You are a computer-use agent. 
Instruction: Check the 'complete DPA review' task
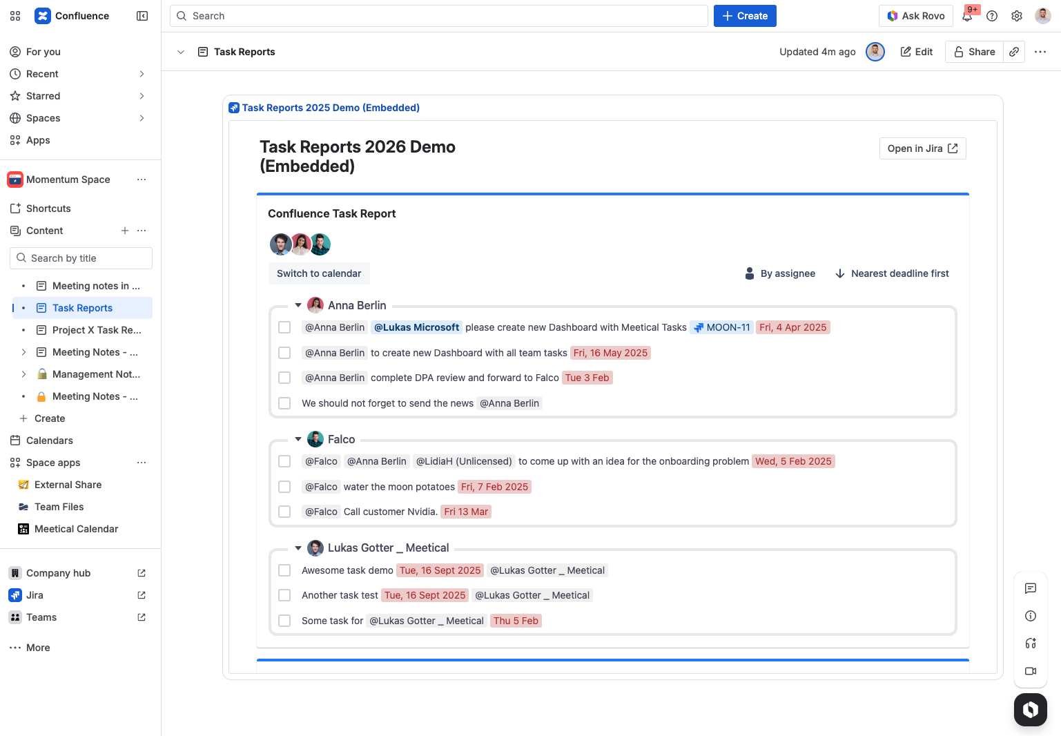click(x=284, y=378)
